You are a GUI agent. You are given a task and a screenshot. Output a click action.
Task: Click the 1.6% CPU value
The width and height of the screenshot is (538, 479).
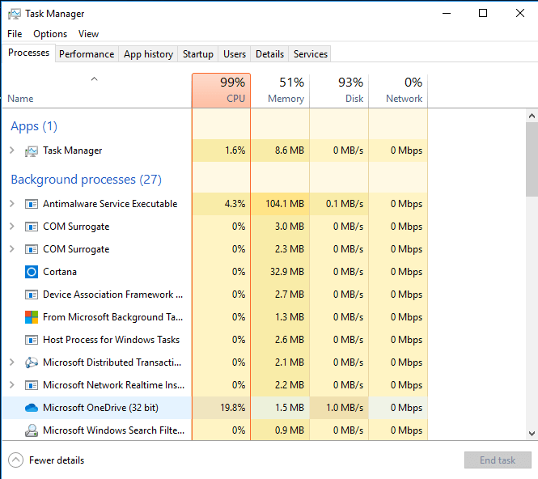pyautogui.click(x=235, y=150)
